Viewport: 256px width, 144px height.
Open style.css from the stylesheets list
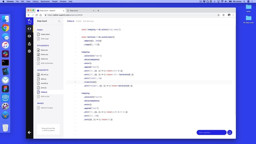[44, 59]
